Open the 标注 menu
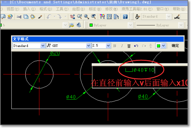191x128 pixels. click(x=95, y=9)
